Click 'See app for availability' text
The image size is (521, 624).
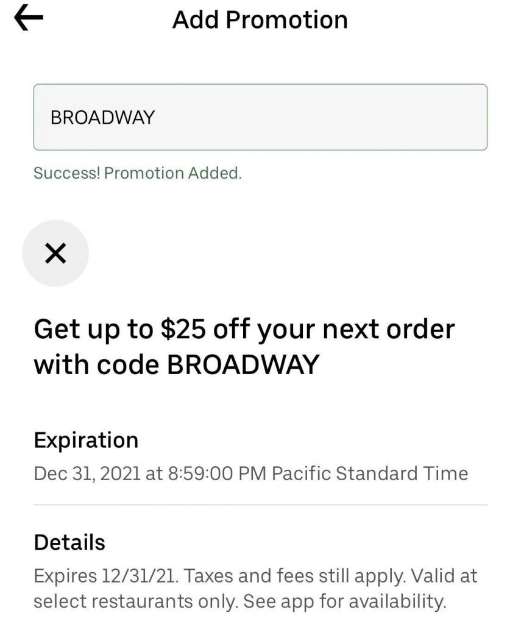pyautogui.click(x=345, y=601)
